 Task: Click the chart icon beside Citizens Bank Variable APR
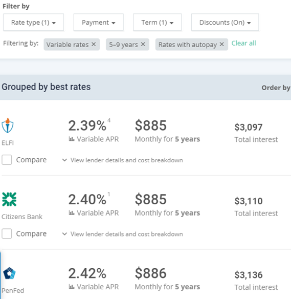click(72, 213)
